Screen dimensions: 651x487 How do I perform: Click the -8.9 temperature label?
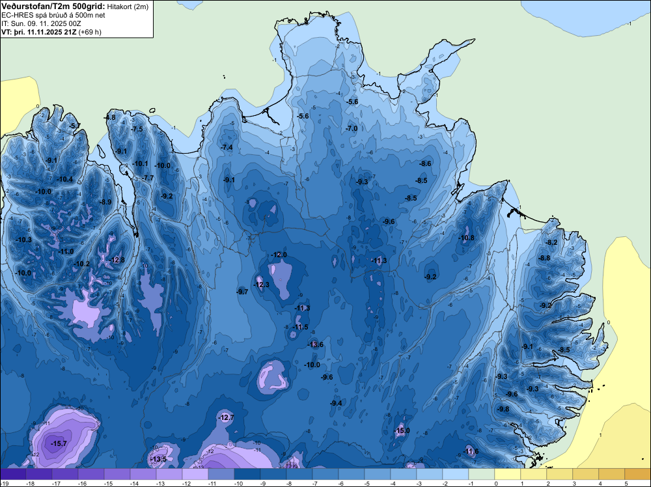[x=105, y=202]
